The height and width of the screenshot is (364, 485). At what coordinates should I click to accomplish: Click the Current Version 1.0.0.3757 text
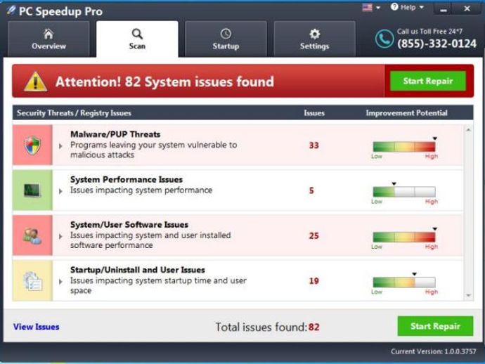[x=434, y=351]
